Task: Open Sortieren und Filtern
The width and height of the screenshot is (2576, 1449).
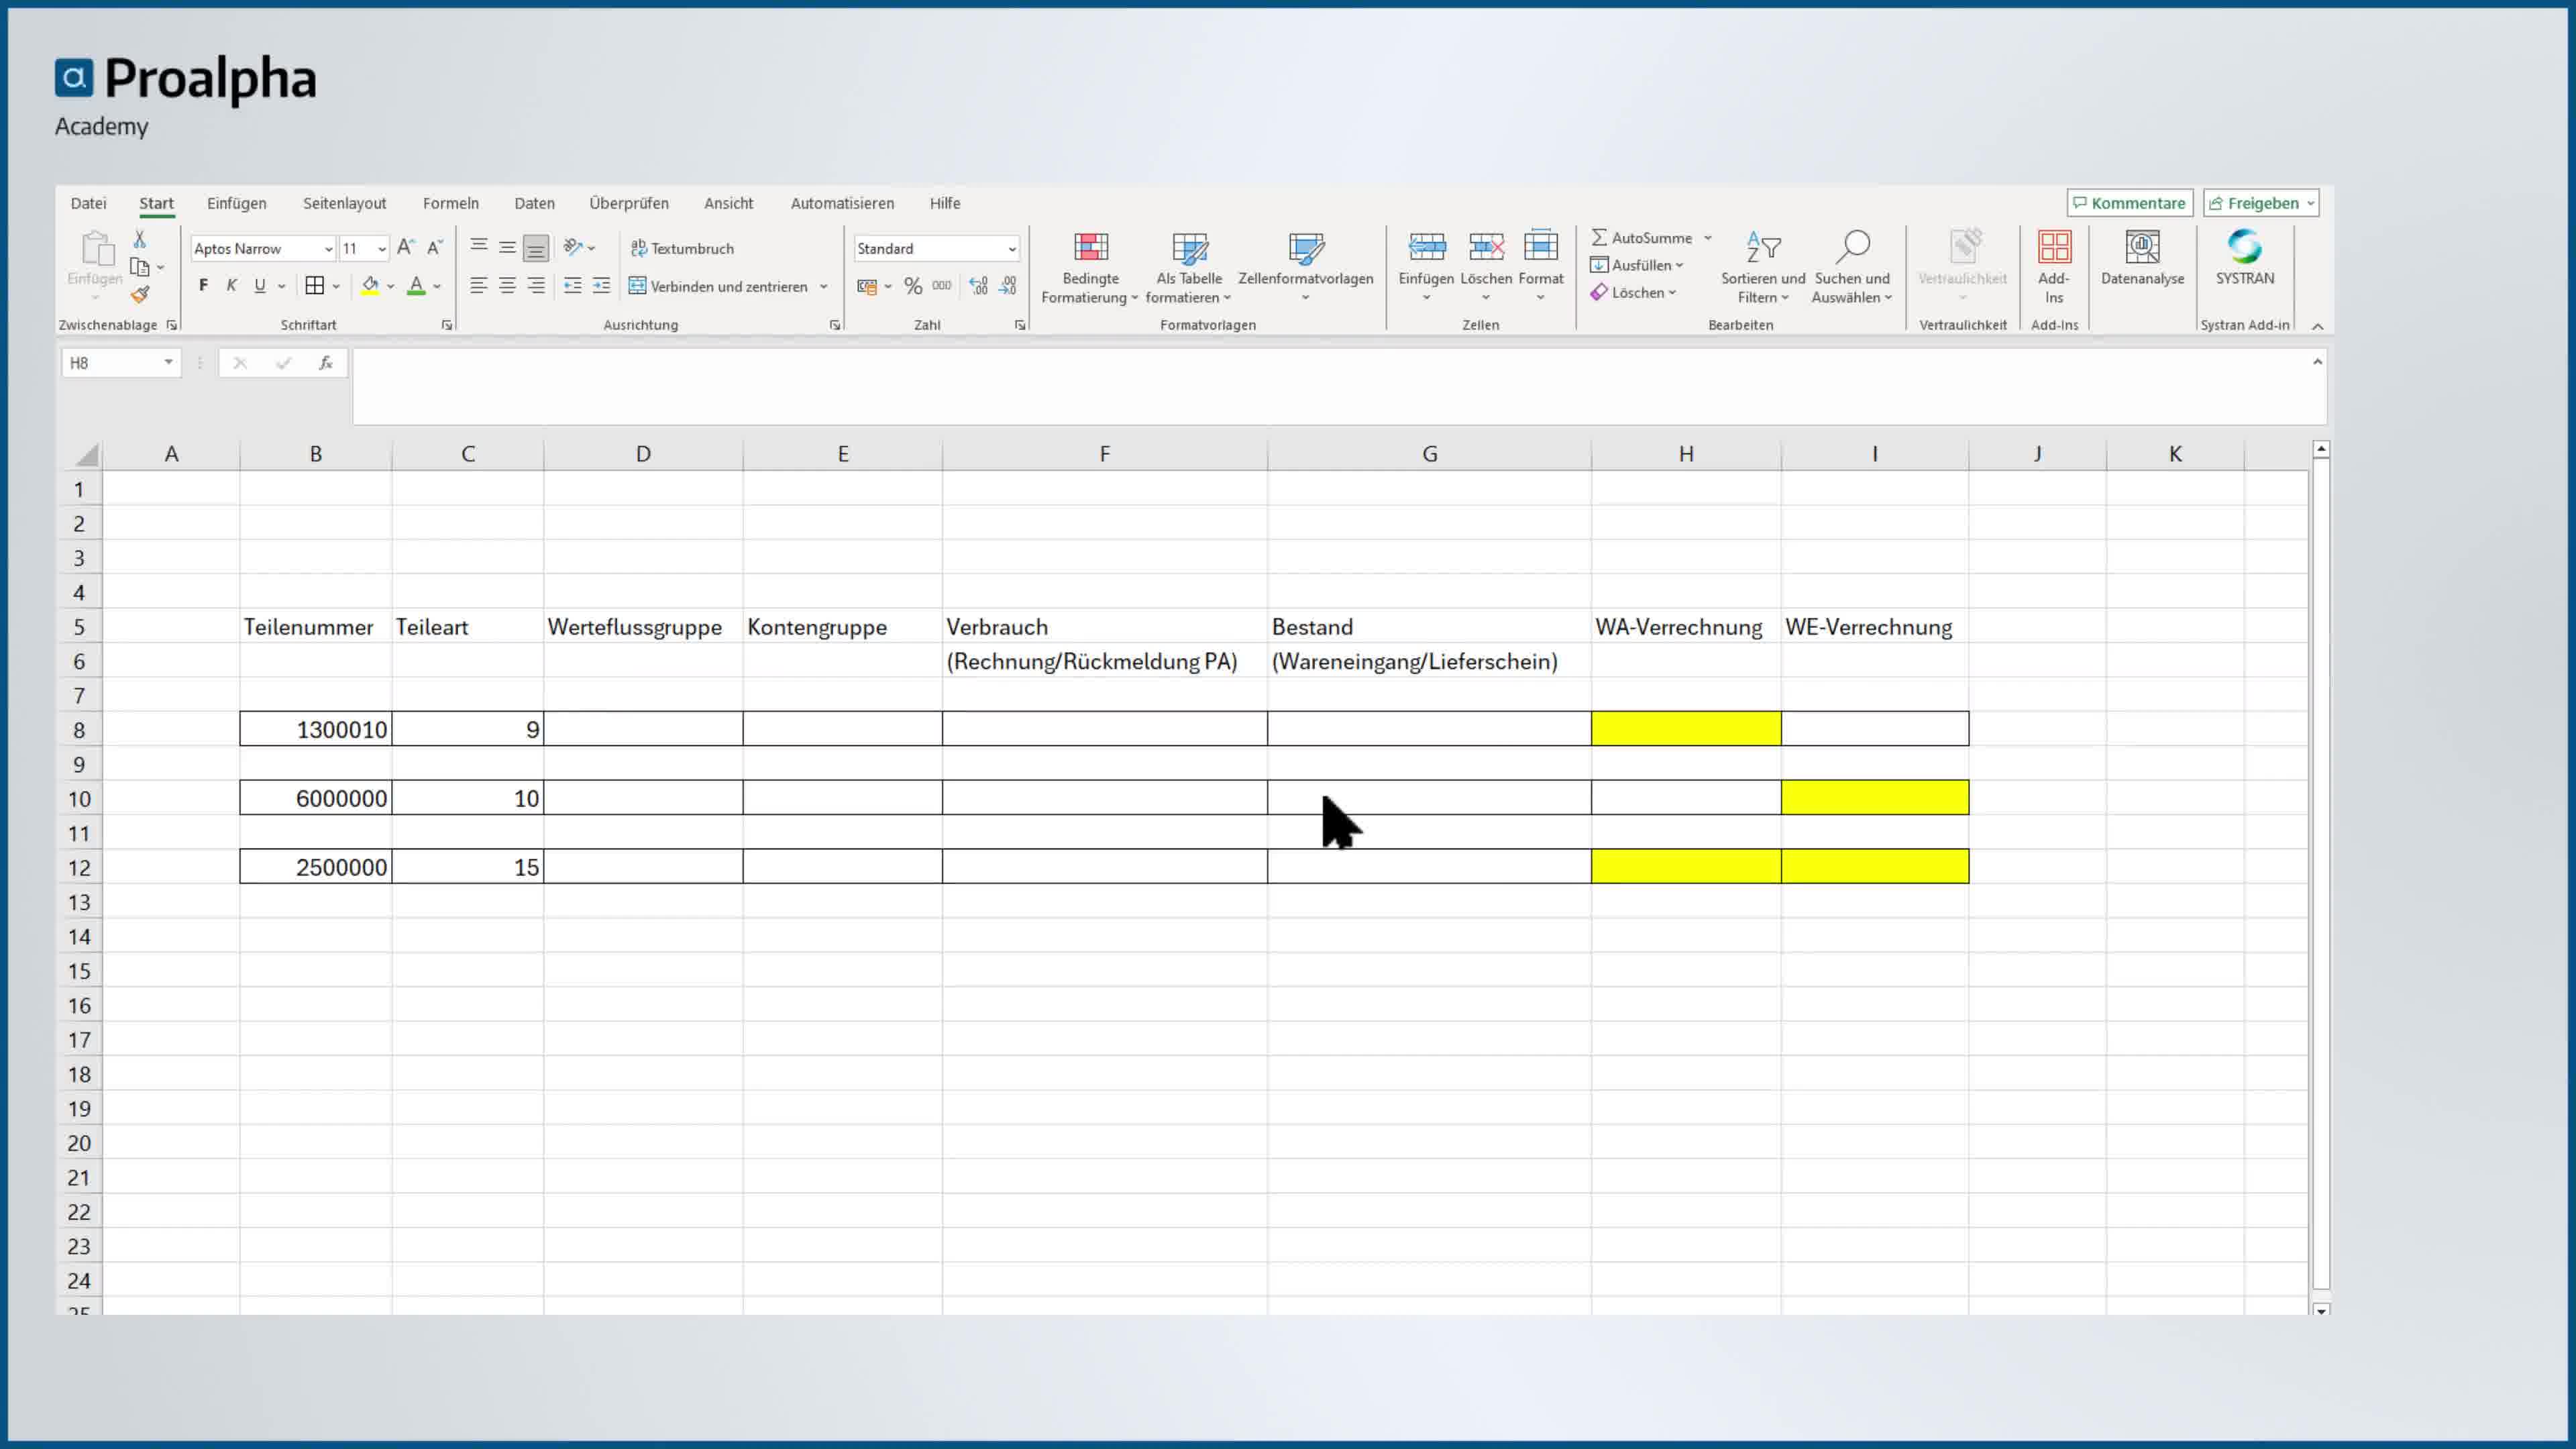Action: tap(1763, 268)
